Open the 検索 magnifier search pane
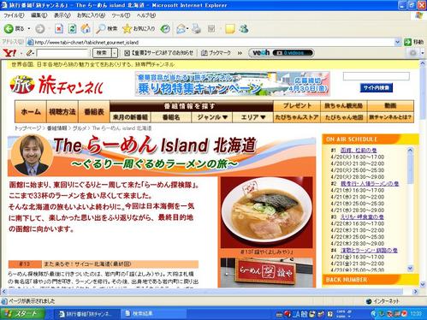Viewport: 427px width, 320px height. point(107,29)
